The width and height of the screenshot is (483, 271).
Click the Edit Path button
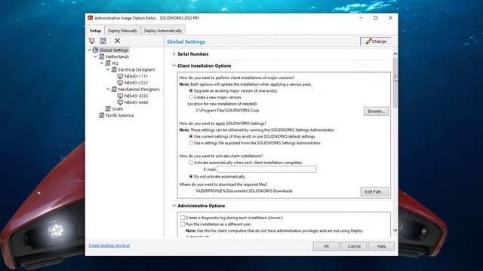374,192
